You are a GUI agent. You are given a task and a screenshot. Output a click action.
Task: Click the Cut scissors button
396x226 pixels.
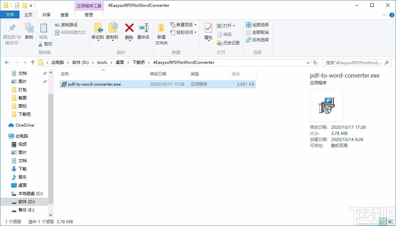pyautogui.click(x=45, y=44)
